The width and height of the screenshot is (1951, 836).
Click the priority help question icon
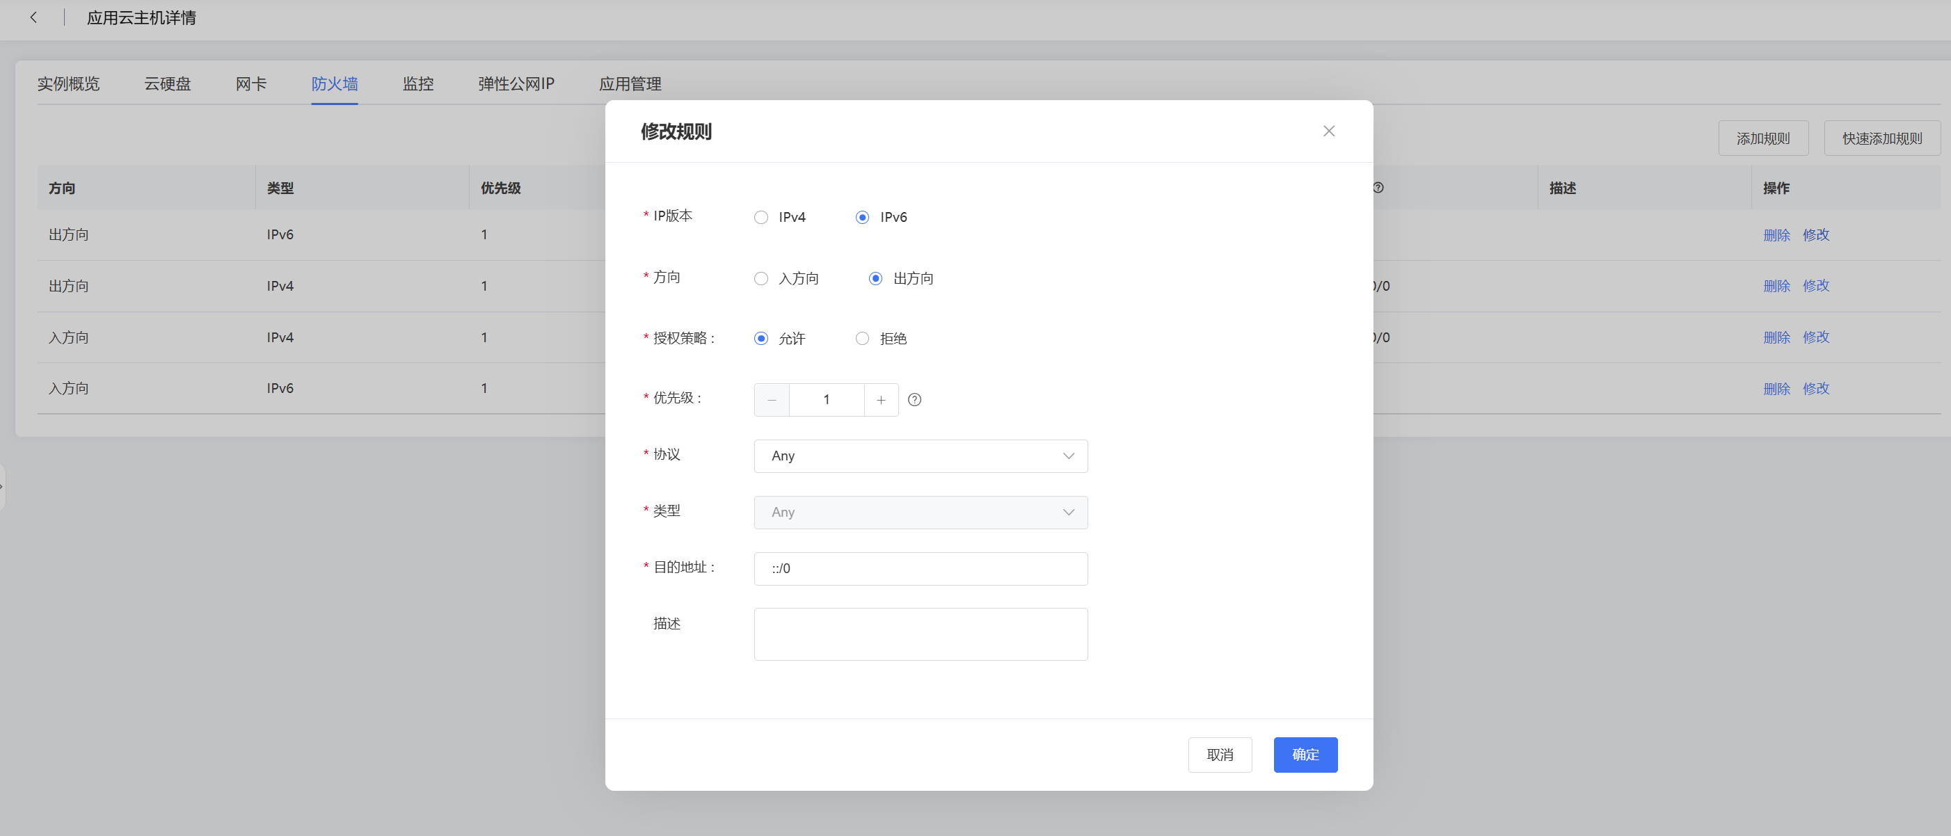pos(914,400)
